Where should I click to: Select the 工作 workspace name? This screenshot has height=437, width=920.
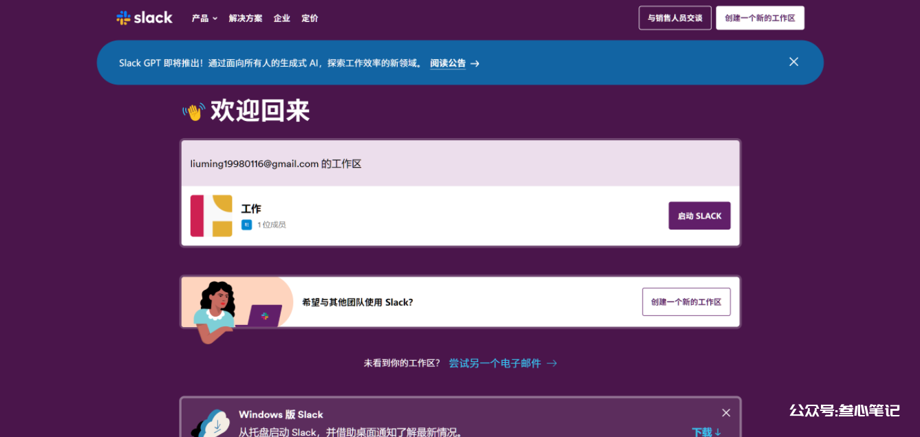[x=251, y=208]
